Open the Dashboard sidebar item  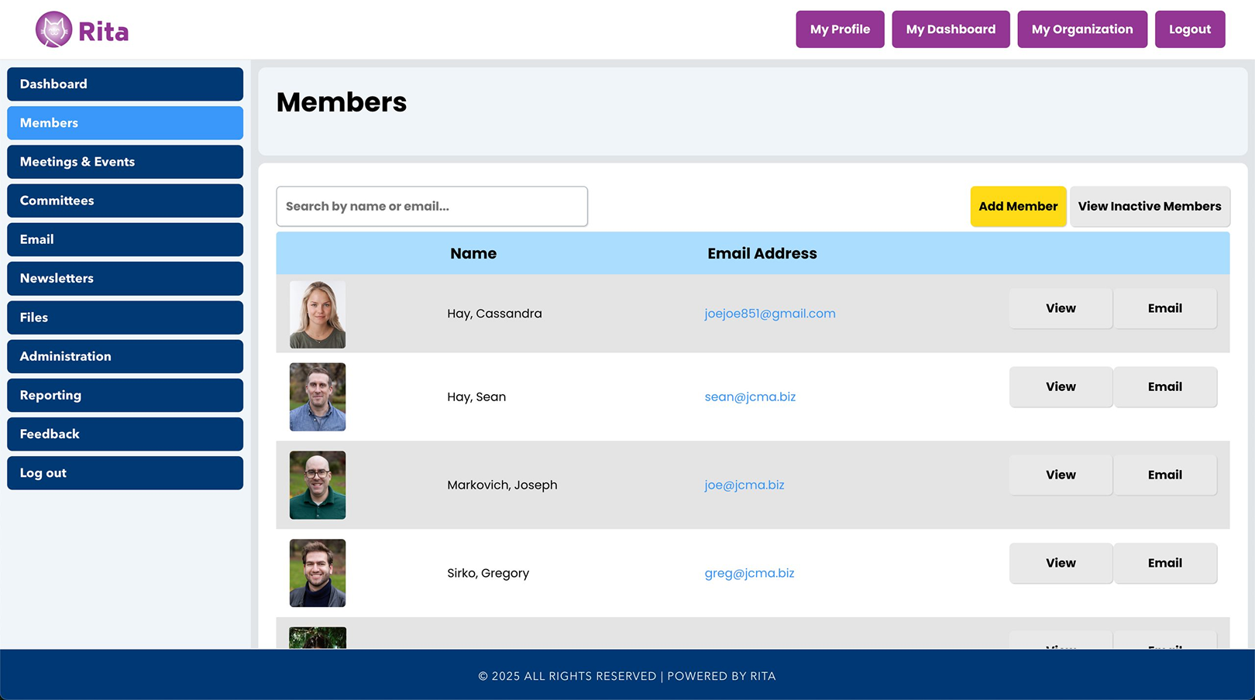tap(125, 84)
